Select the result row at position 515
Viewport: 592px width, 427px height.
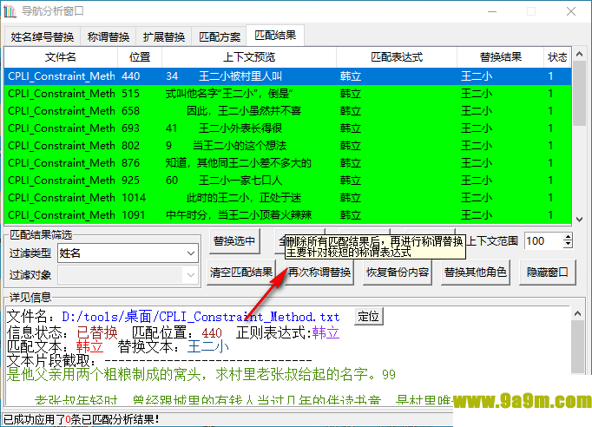coord(287,94)
